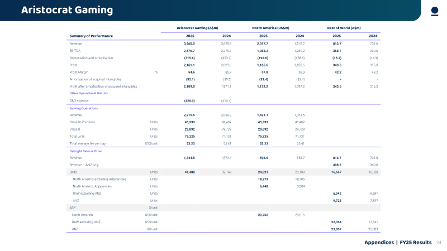Click 'North America excluding Adjacencies' row label
The height and width of the screenshot is (251, 447).
tap(99, 179)
